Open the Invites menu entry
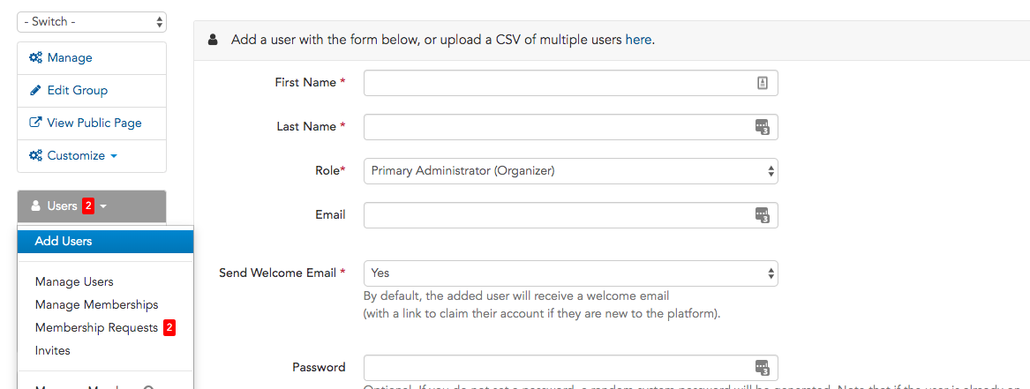Image resolution: width=1030 pixels, height=389 pixels. click(x=53, y=351)
